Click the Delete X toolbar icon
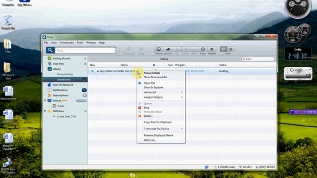Screen dimensions: 317x178 pyautogui.click(x=211, y=49)
